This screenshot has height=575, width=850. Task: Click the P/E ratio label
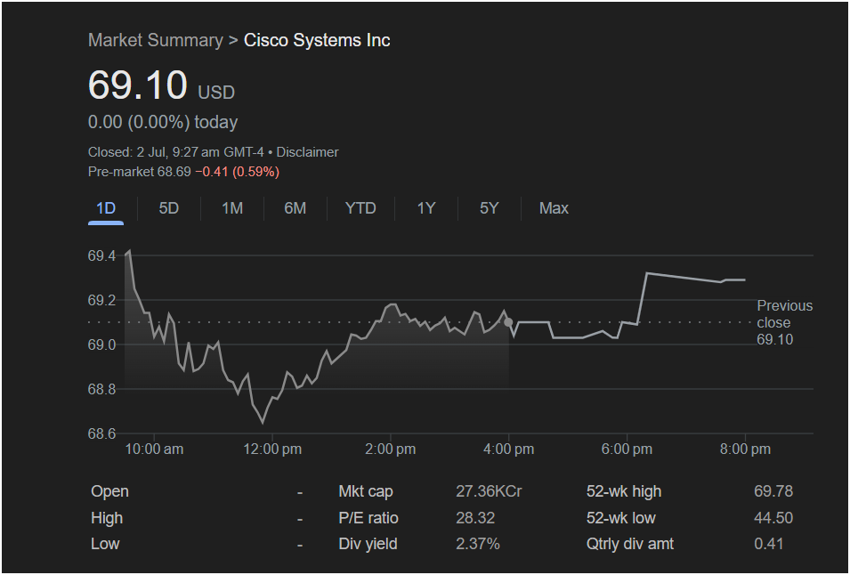pos(368,518)
